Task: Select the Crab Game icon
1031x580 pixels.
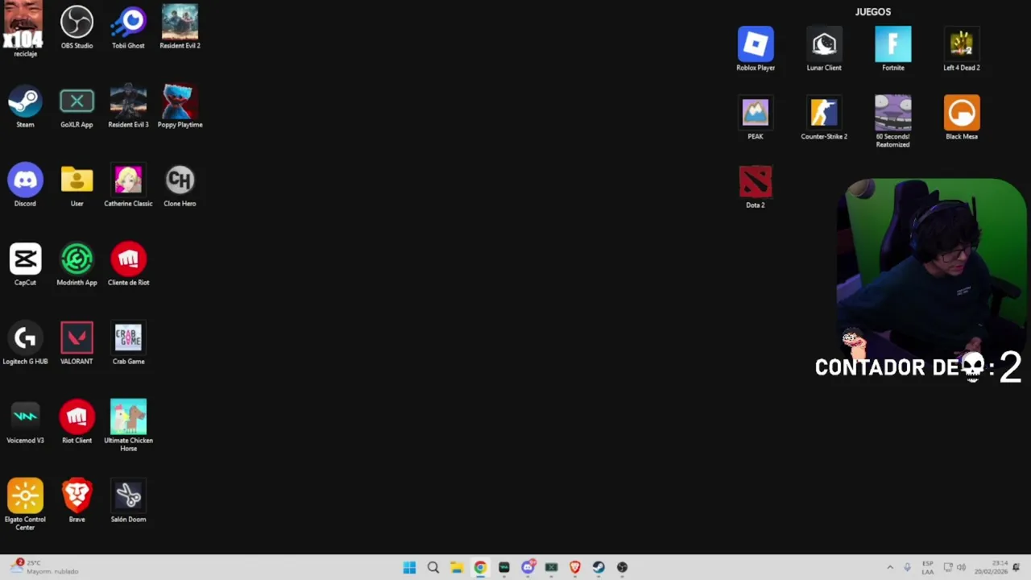Action: coord(128,343)
